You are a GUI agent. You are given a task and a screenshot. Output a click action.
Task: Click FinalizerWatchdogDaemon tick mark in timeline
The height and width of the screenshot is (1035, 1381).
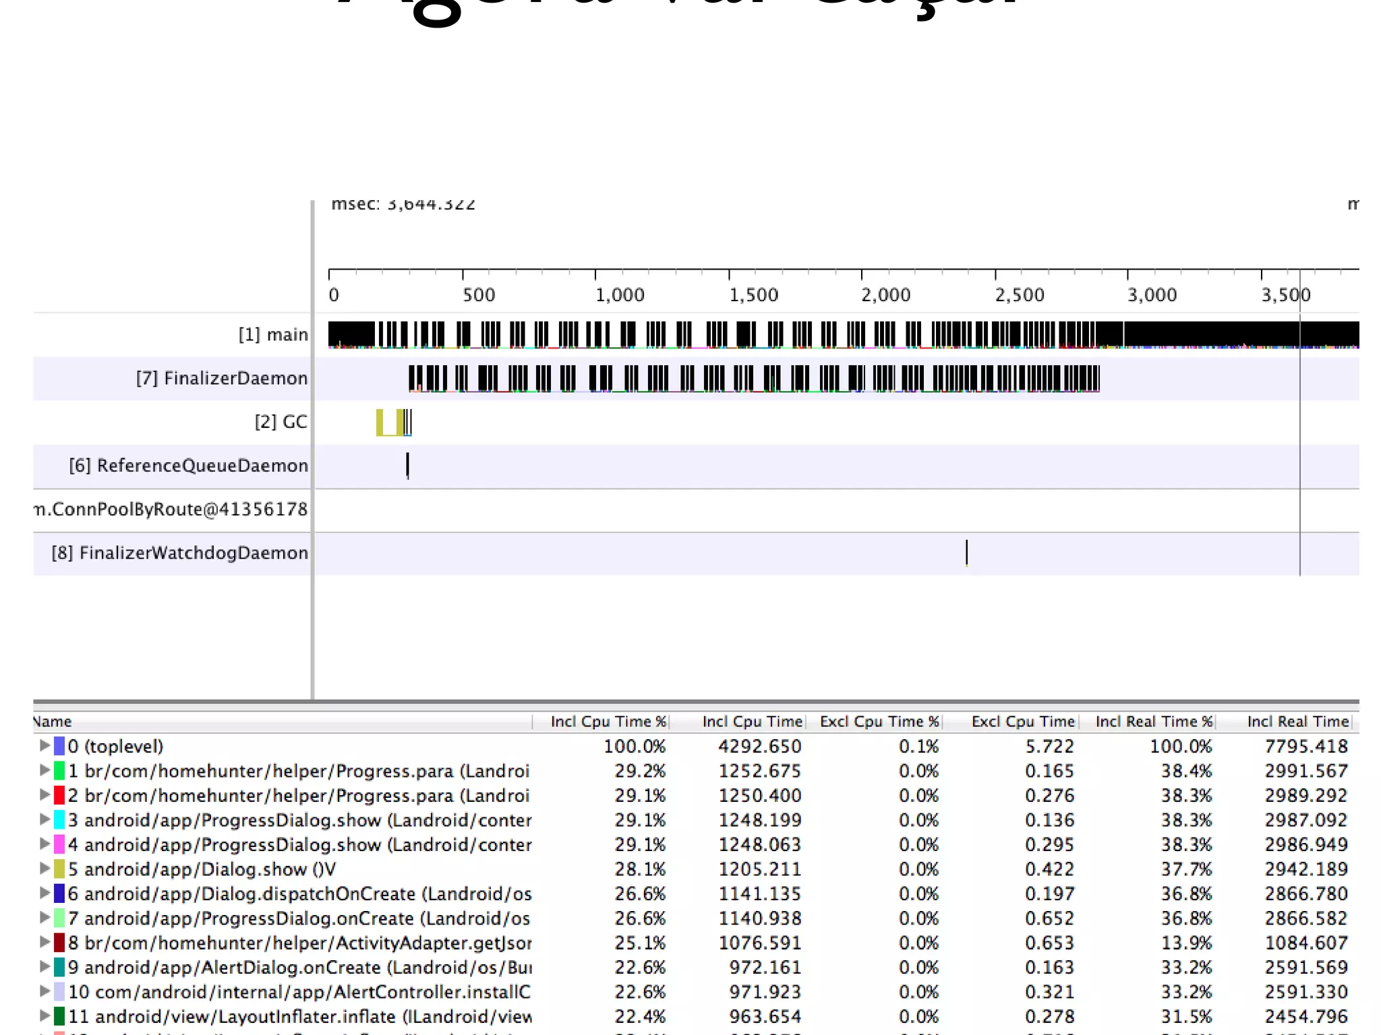coord(966,553)
